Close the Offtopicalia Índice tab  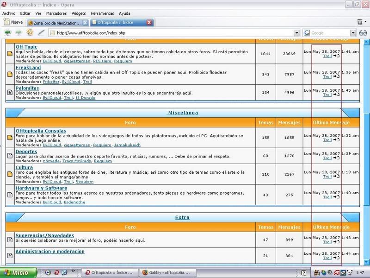tap(149, 22)
